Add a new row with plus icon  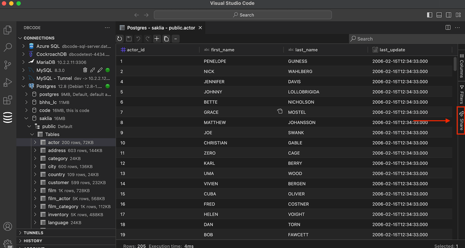point(157,39)
